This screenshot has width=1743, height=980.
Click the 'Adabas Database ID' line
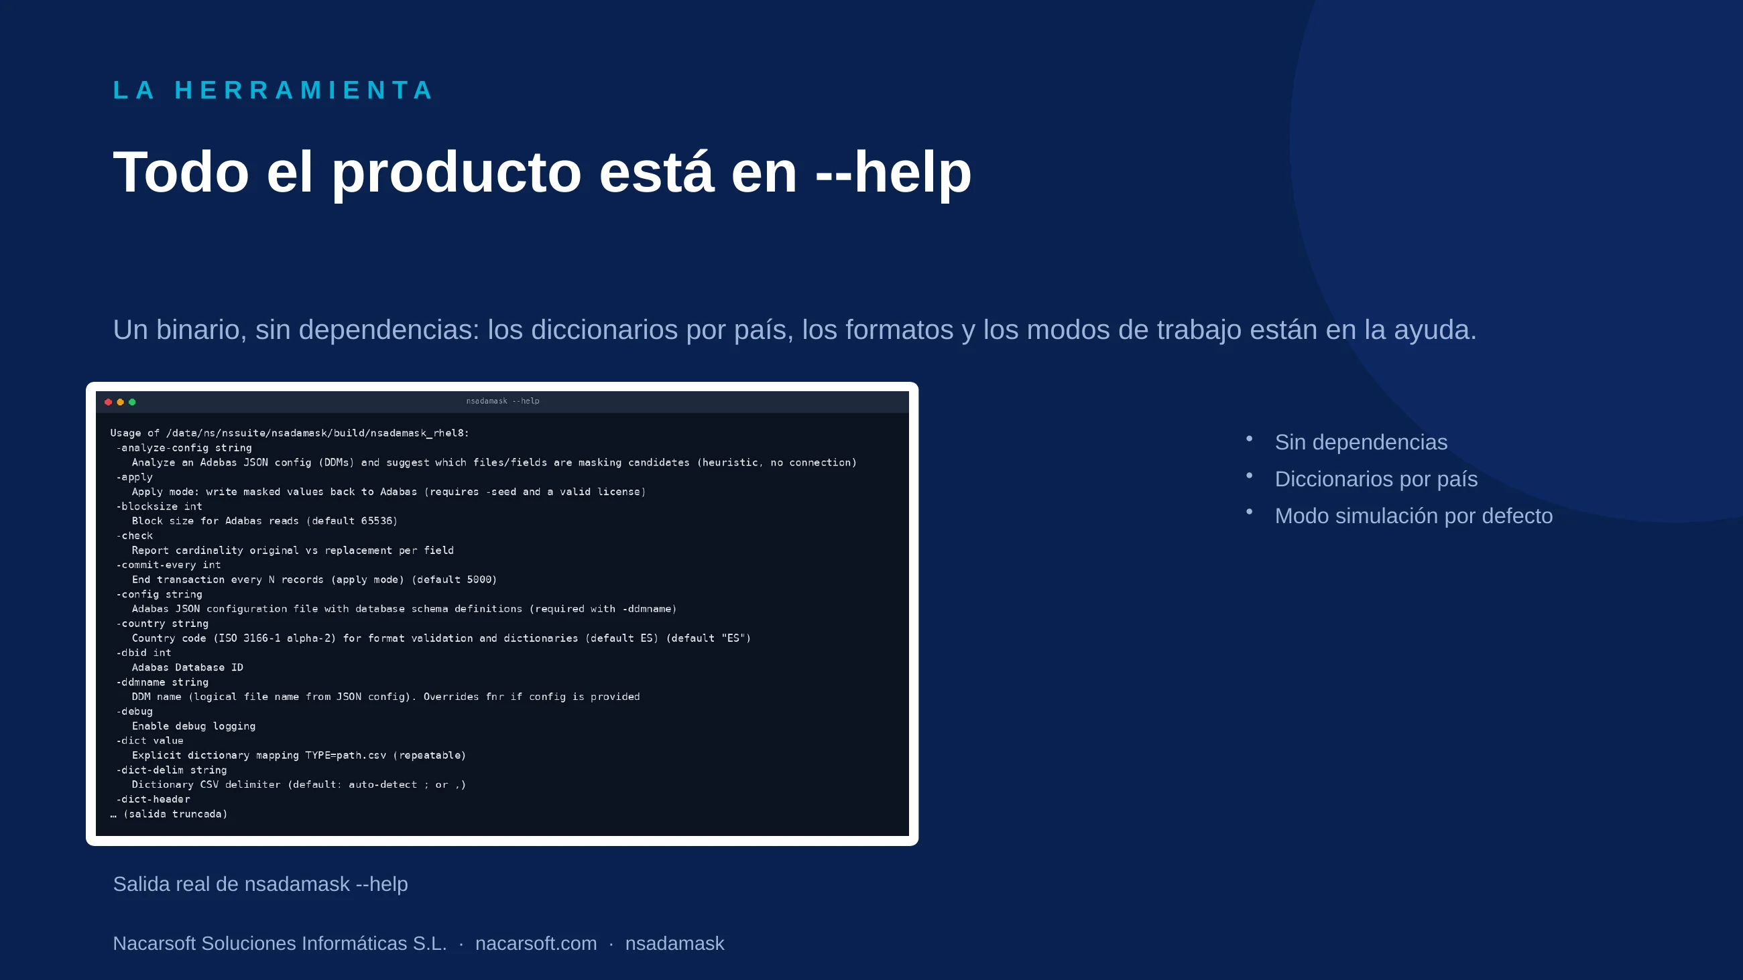pyautogui.click(x=188, y=668)
